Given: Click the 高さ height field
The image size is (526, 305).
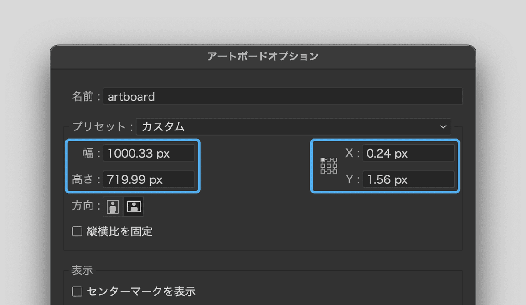Looking at the screenshot, I should 149,179.
